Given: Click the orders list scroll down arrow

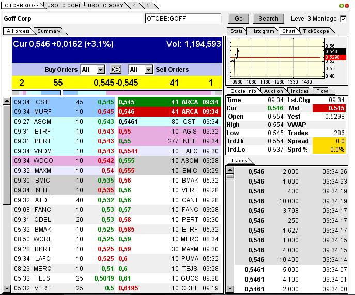Looking at the screenshot, I should tap(7, 289).
